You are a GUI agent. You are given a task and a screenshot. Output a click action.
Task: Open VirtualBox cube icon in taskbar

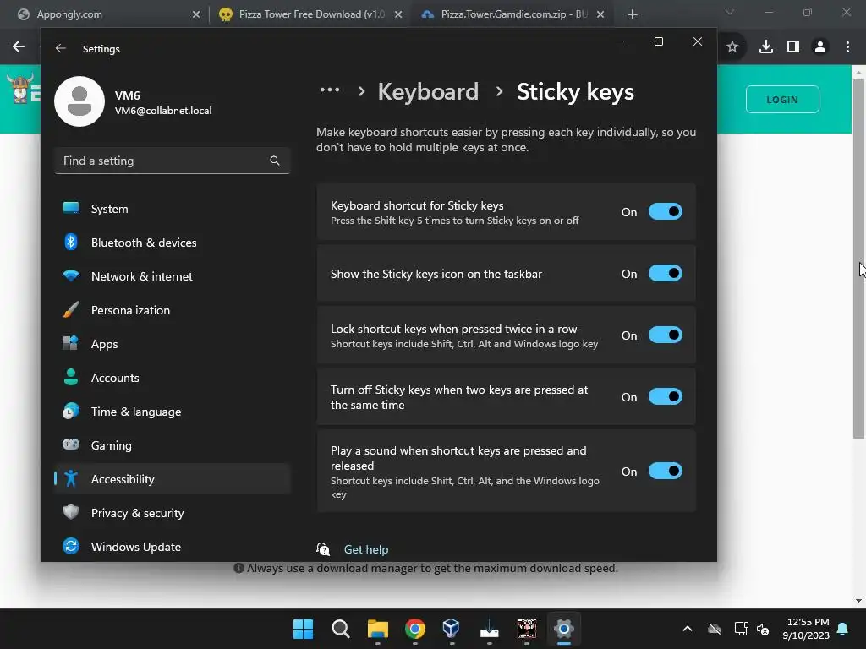[x=452, y=629]
